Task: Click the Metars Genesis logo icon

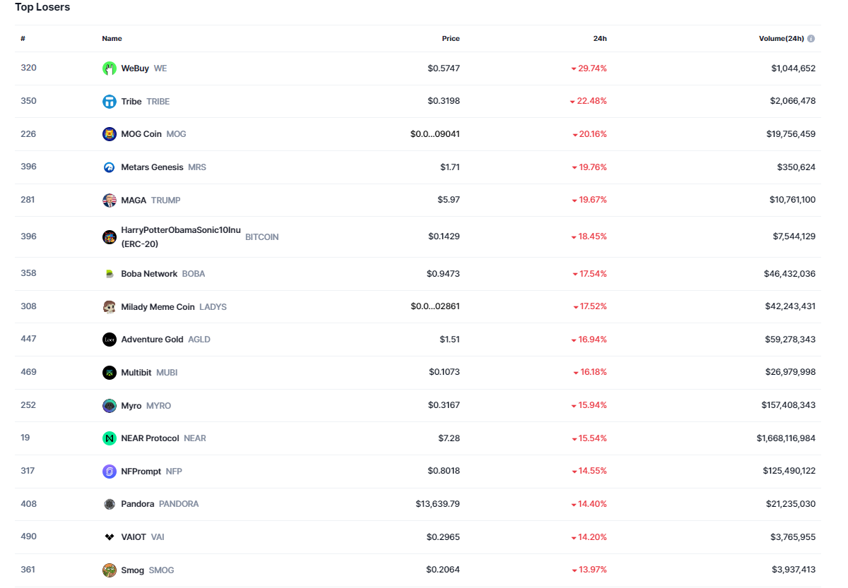Action: coord(109,167)
